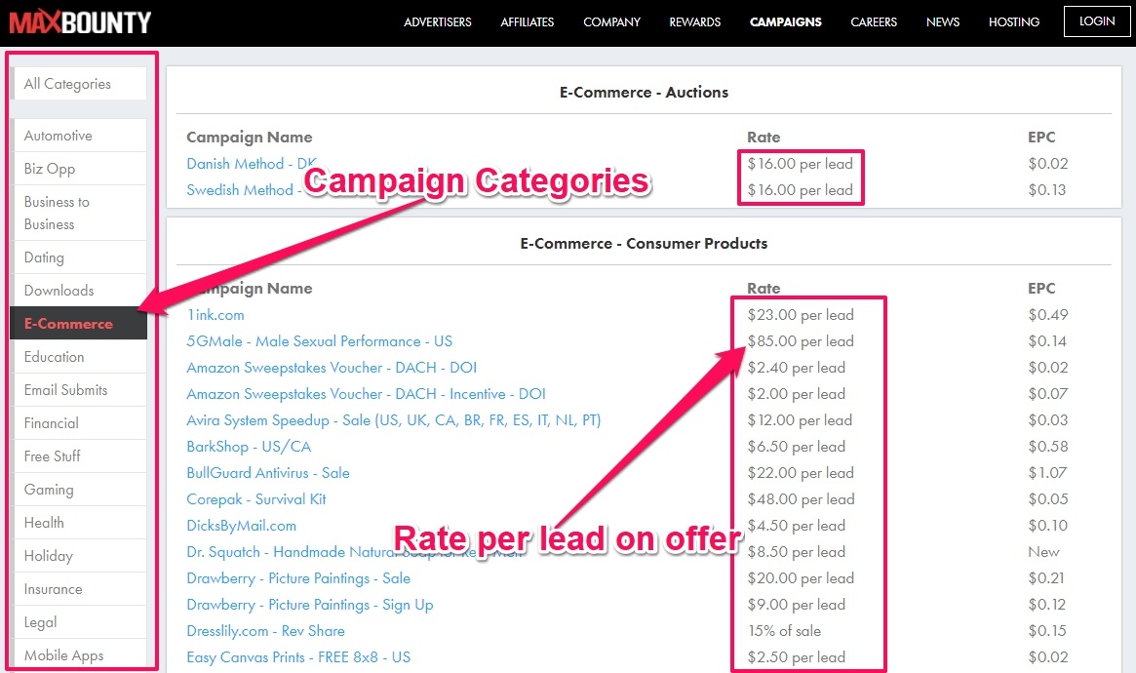
Task: Open the Easy Canvas Prints campaign
Action: [298, 657]
